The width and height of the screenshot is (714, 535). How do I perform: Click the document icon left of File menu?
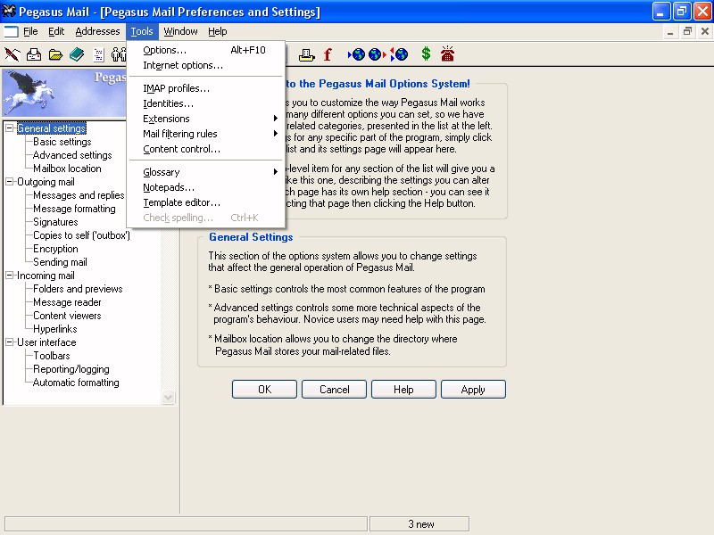coord(11,31)
